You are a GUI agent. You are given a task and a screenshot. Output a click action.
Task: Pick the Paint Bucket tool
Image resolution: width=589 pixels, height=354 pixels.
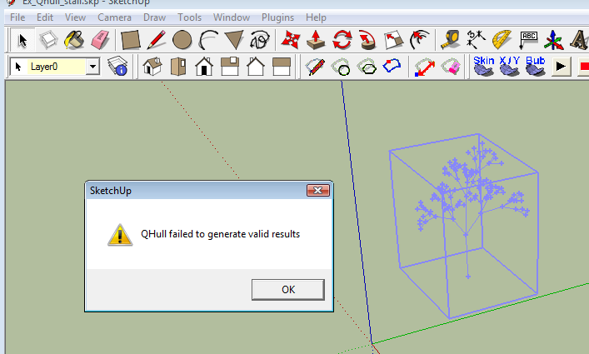click(x=74, y=40)
